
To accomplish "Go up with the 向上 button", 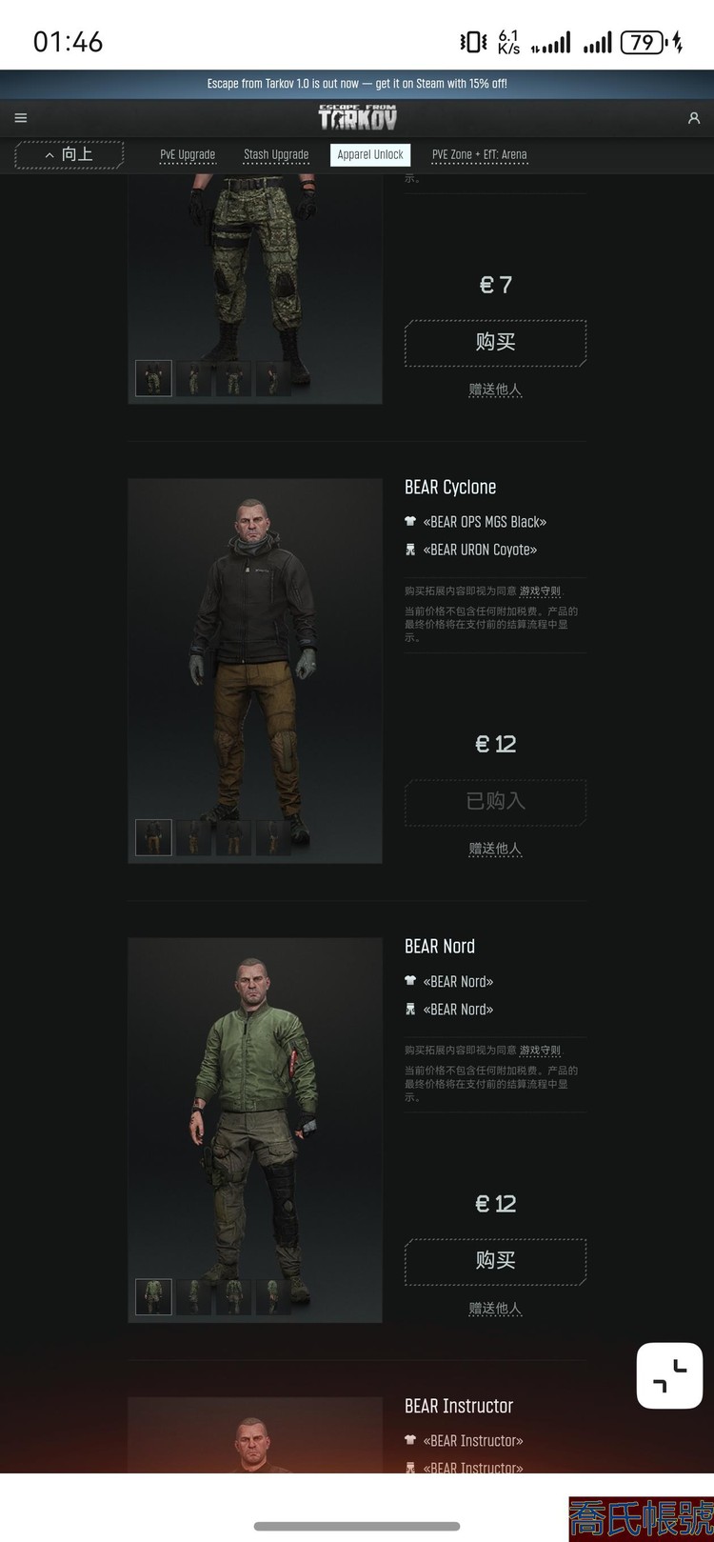I will click(x=69, y=154).
